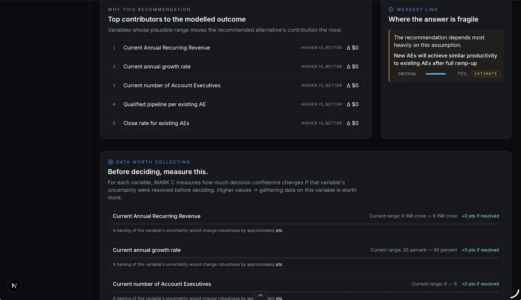Click the New AEs productivity assumption text
This screenshot has height=300, width=521.
click(445, 59)
